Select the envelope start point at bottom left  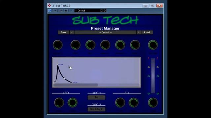tap(54, 82)
